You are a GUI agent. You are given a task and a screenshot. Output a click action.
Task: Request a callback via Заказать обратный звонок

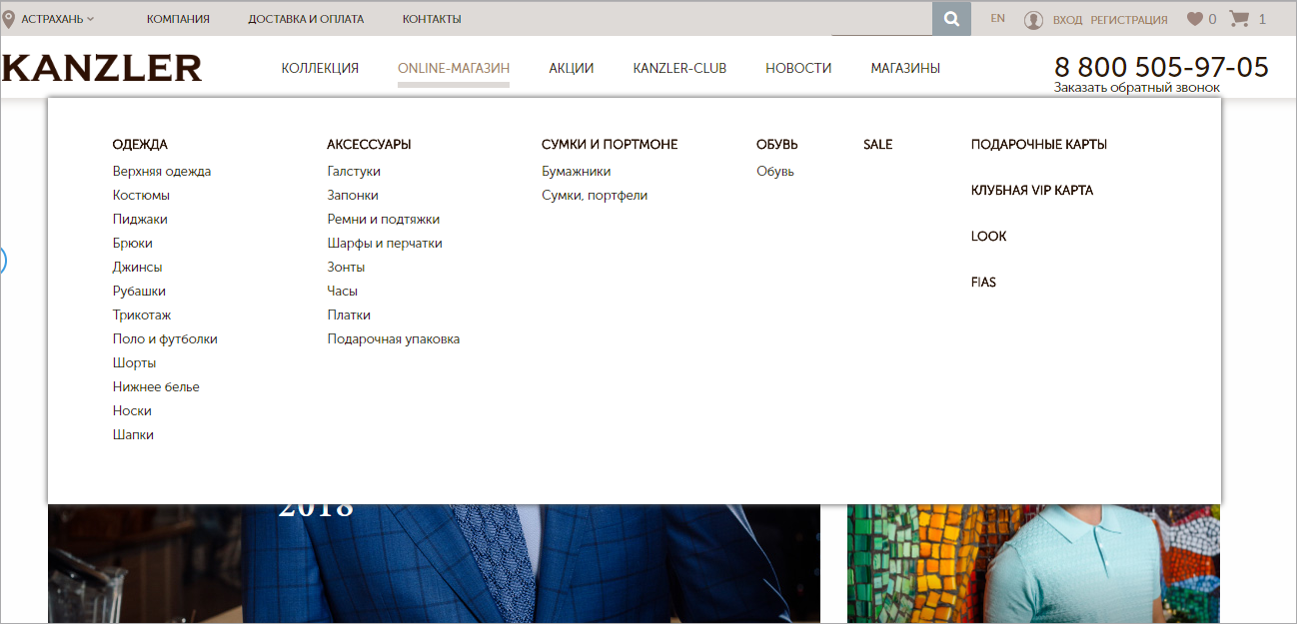[x=1136, y=88]
